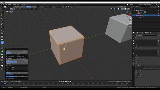Enable Vertex Only checkbox in Bevel panel
The width and height of the screenshot is (160, 90).
(x=7, y=55)
